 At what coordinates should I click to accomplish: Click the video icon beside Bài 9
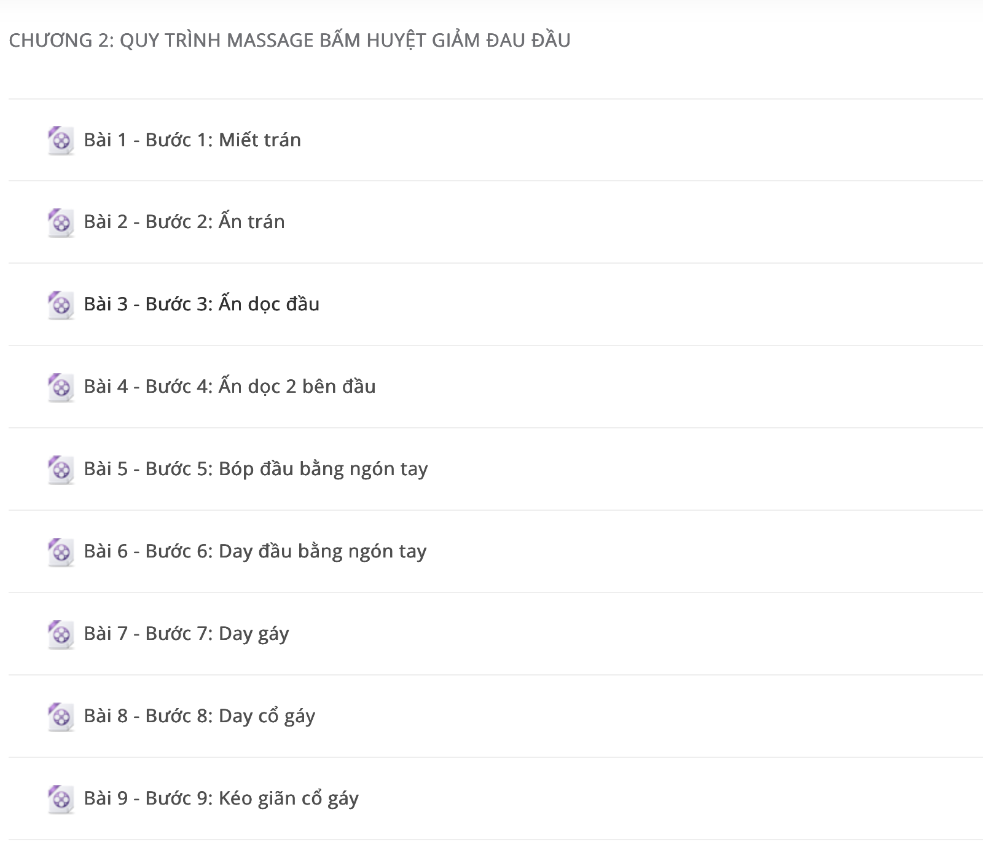pos(61,799)
